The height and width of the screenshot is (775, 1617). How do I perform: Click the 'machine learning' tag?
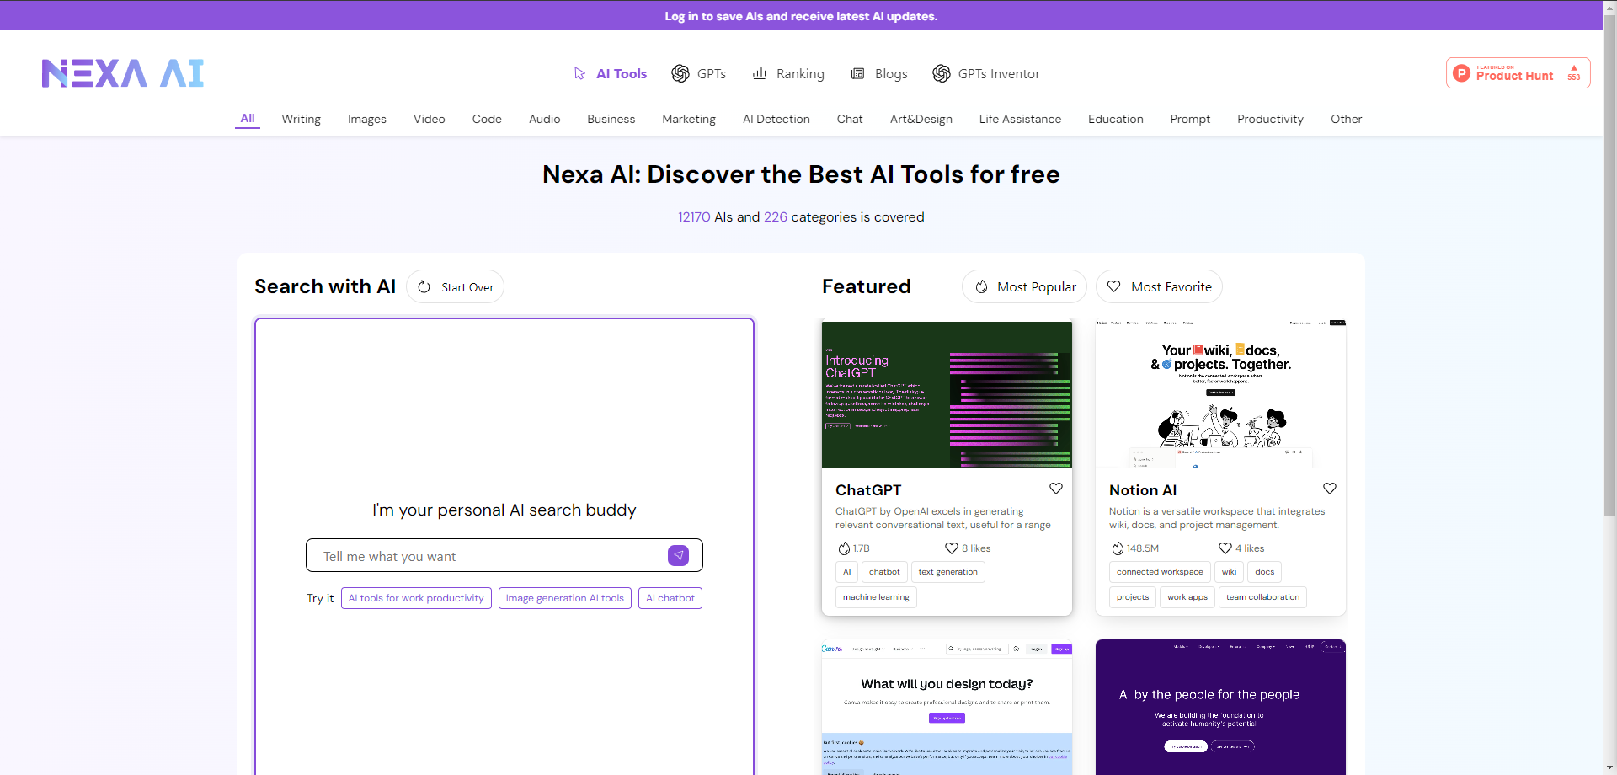click(x=876, y=597)
